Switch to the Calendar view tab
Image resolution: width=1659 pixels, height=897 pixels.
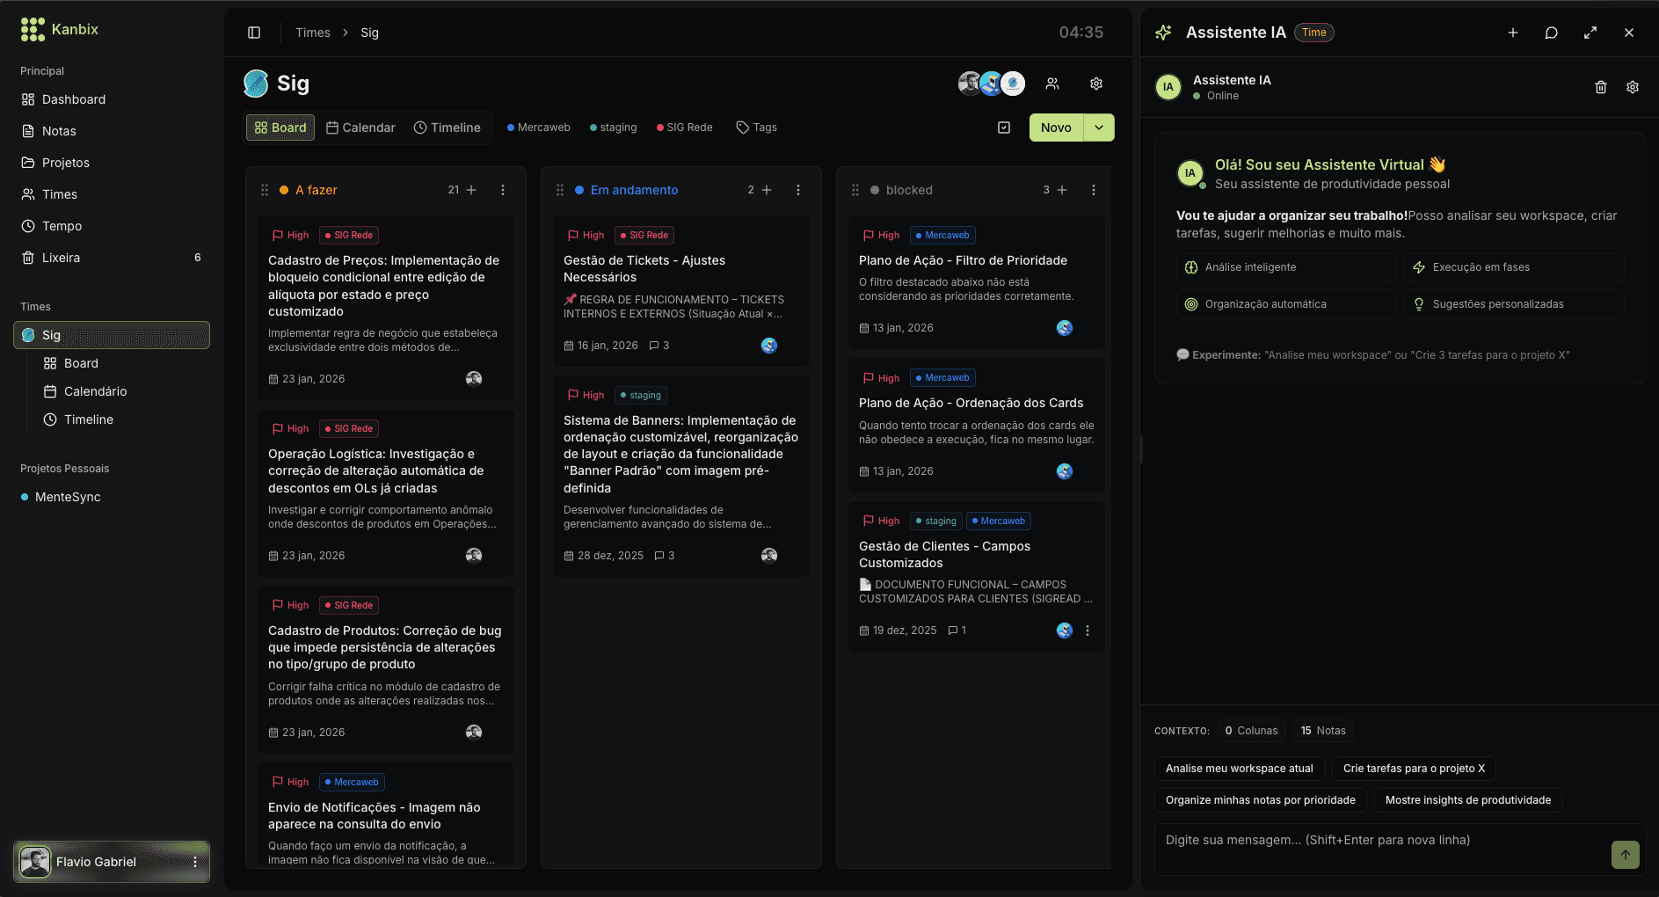coord(360,128)
